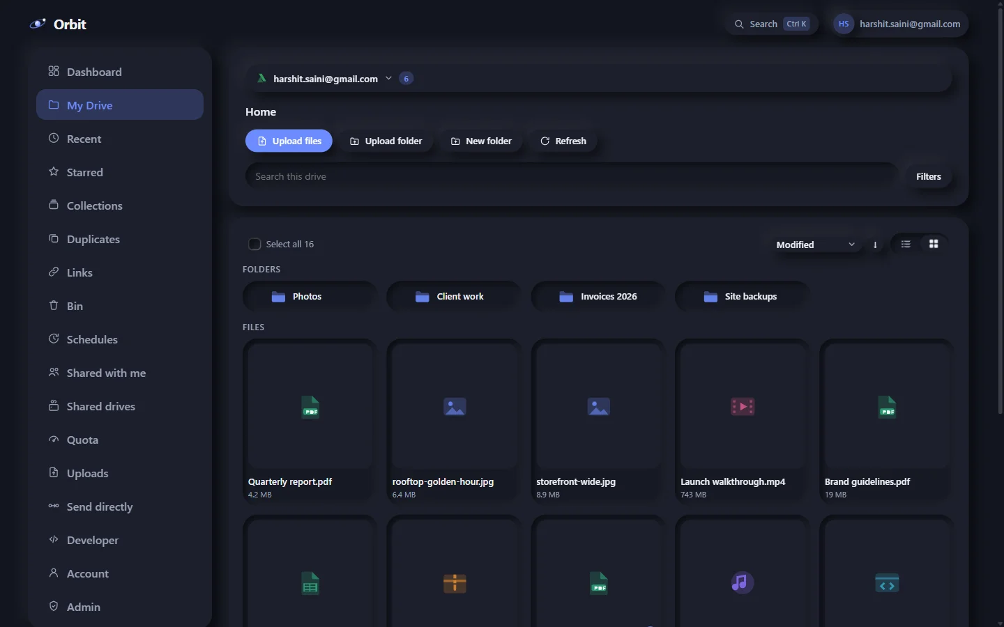Tick the Select all 16 checkbox
Image resolution: width=1004 pixels, height=627 pixels.
pos(254,244)
